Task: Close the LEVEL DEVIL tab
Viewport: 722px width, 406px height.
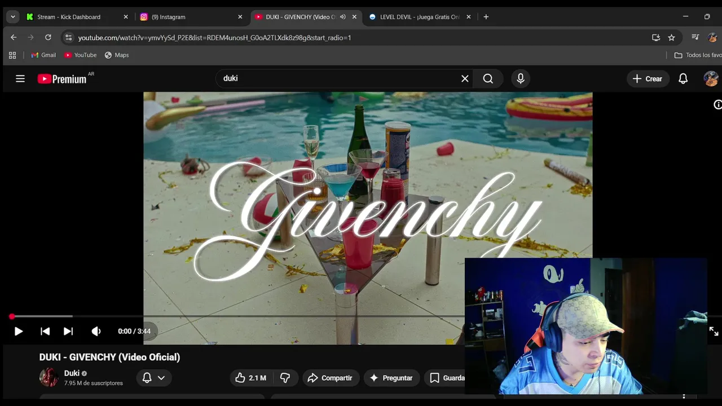Action: [468, 17]
